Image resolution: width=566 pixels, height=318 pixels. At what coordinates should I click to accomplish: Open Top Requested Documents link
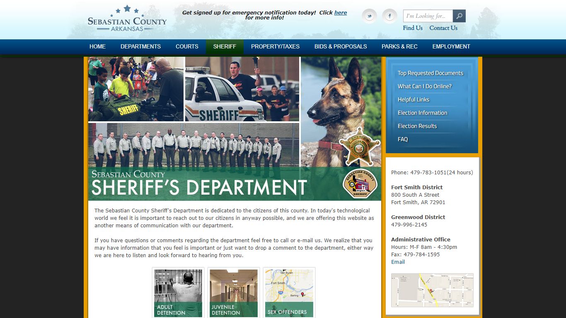click(x=431, y=73)
